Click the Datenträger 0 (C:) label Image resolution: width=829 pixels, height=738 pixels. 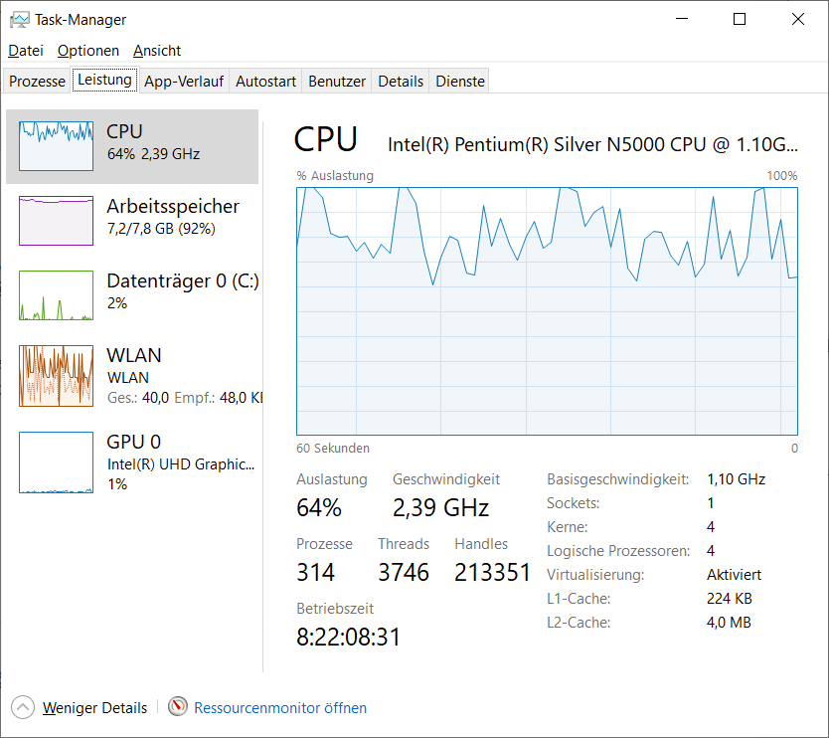pos(183,280)
